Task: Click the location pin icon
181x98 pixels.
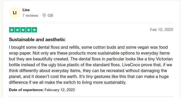Action: tap(44, 15)
